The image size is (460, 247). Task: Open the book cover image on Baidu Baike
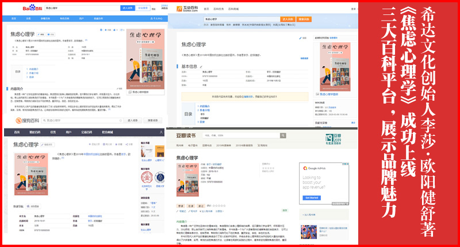tap(145, 58)
